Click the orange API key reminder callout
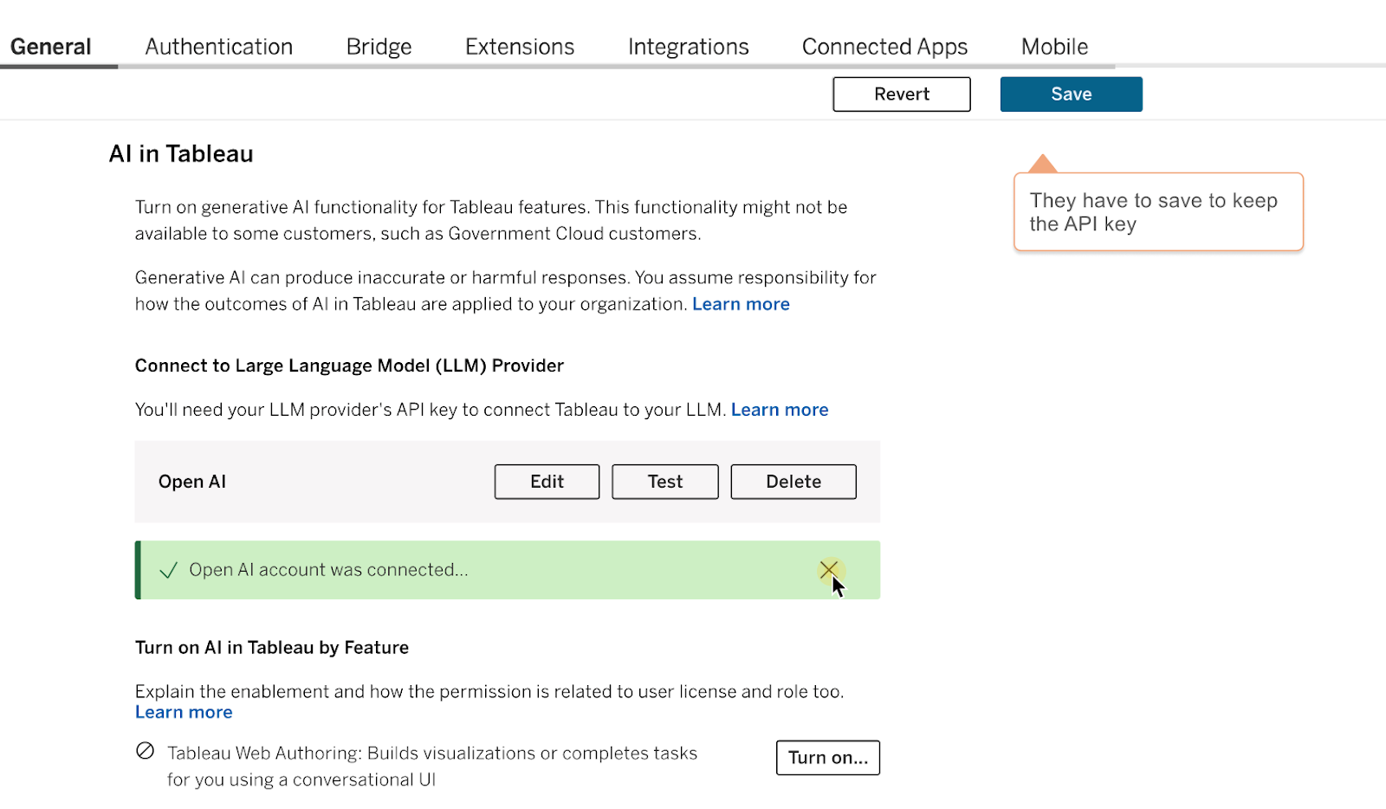This screenshot has width=1386, height=809. (1158, 211)
